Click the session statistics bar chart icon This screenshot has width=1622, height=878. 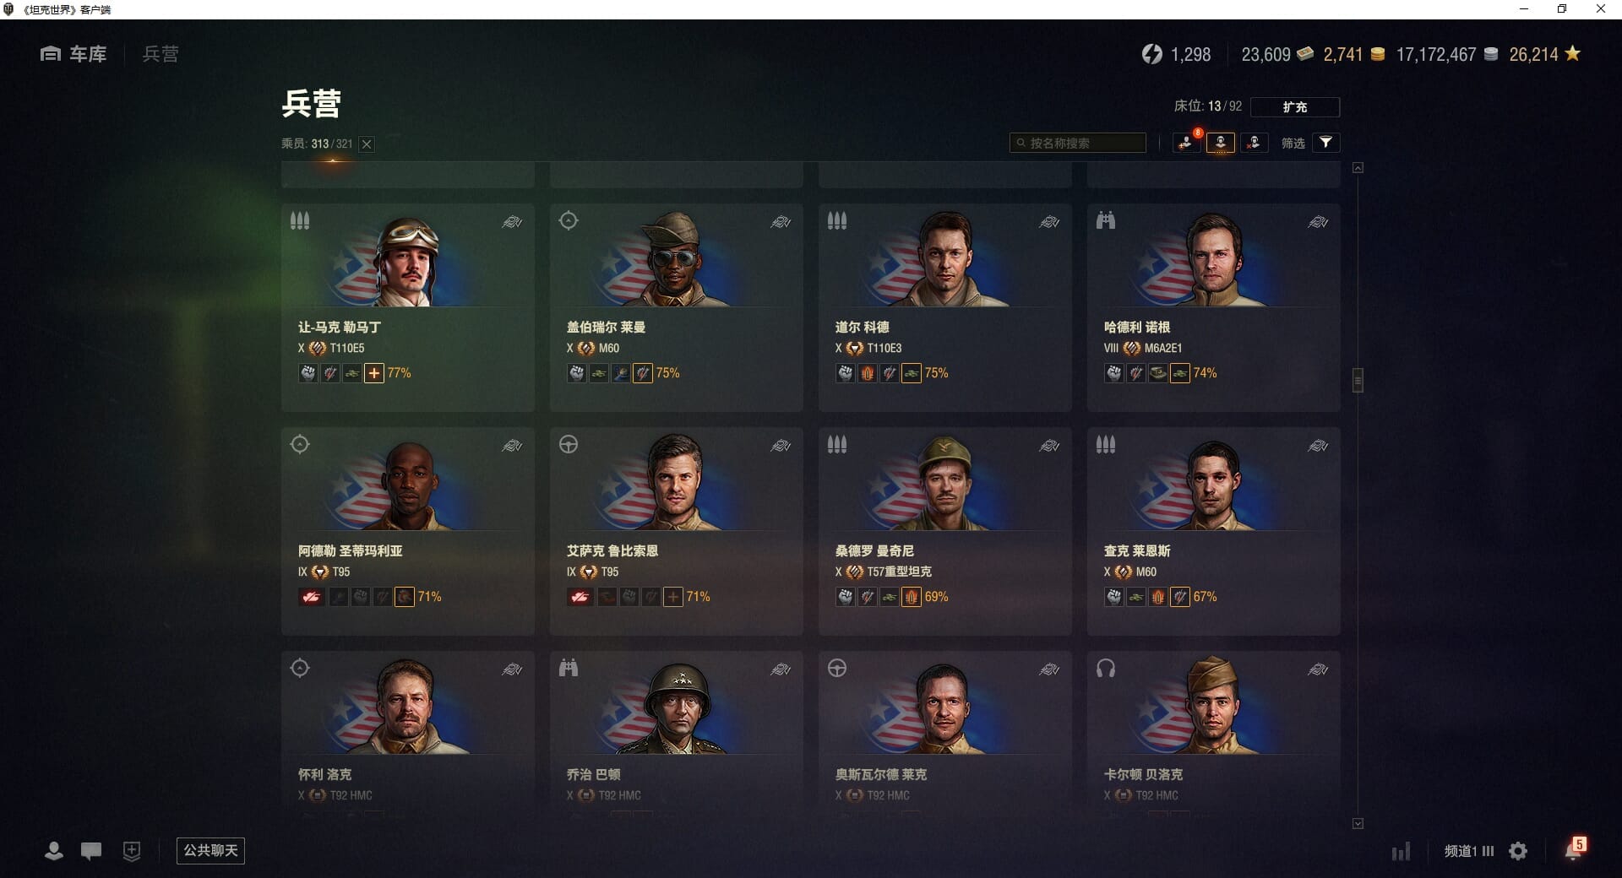coord(1401,851)
